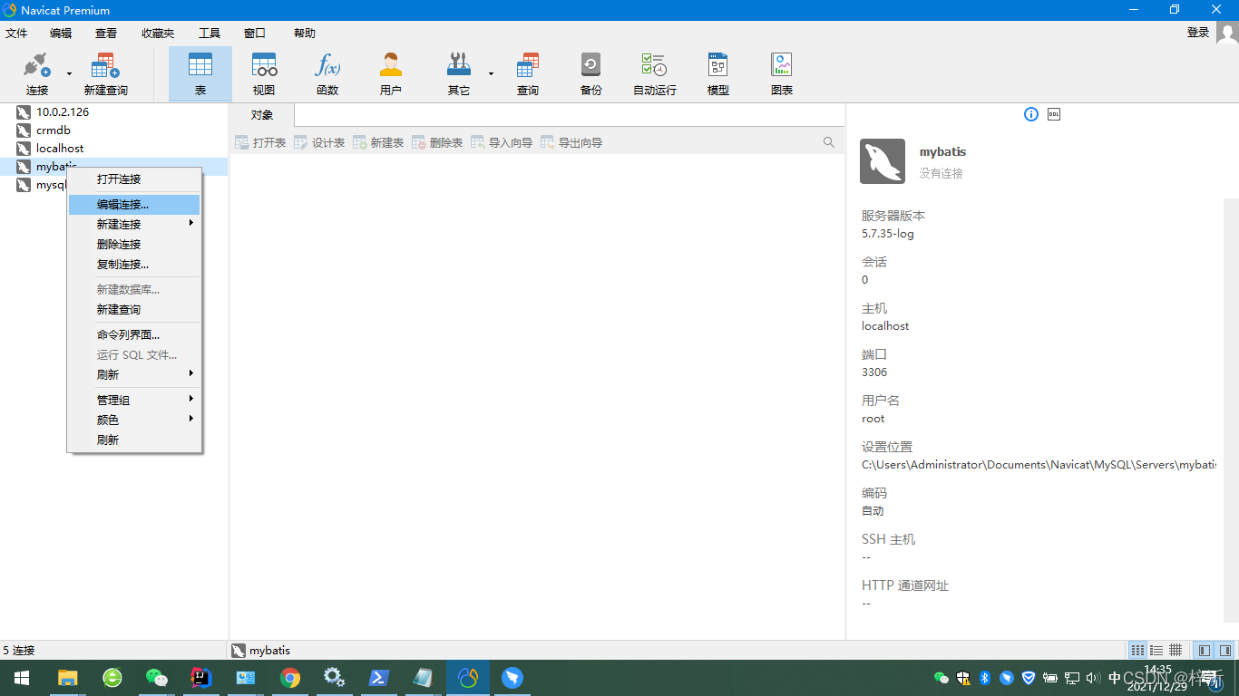The height and width of the screenshot is (696, 1239).
Task: Open the 工具 menu
Action: (x=210, y=33)
